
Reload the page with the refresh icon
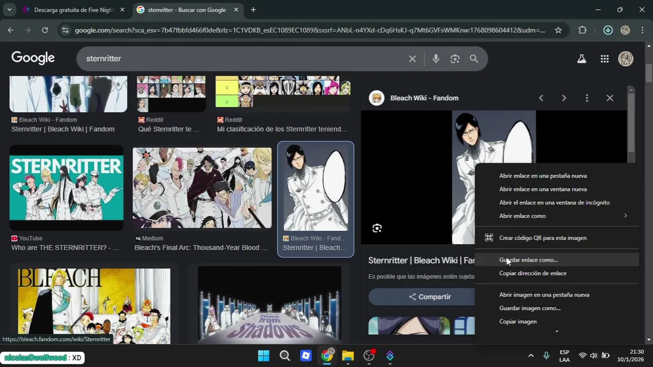coord(45,30)
